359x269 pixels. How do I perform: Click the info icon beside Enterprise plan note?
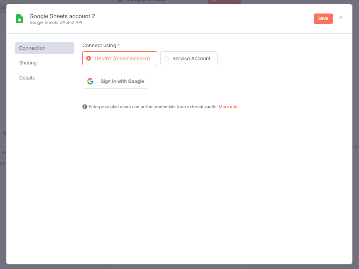point(85,107)
